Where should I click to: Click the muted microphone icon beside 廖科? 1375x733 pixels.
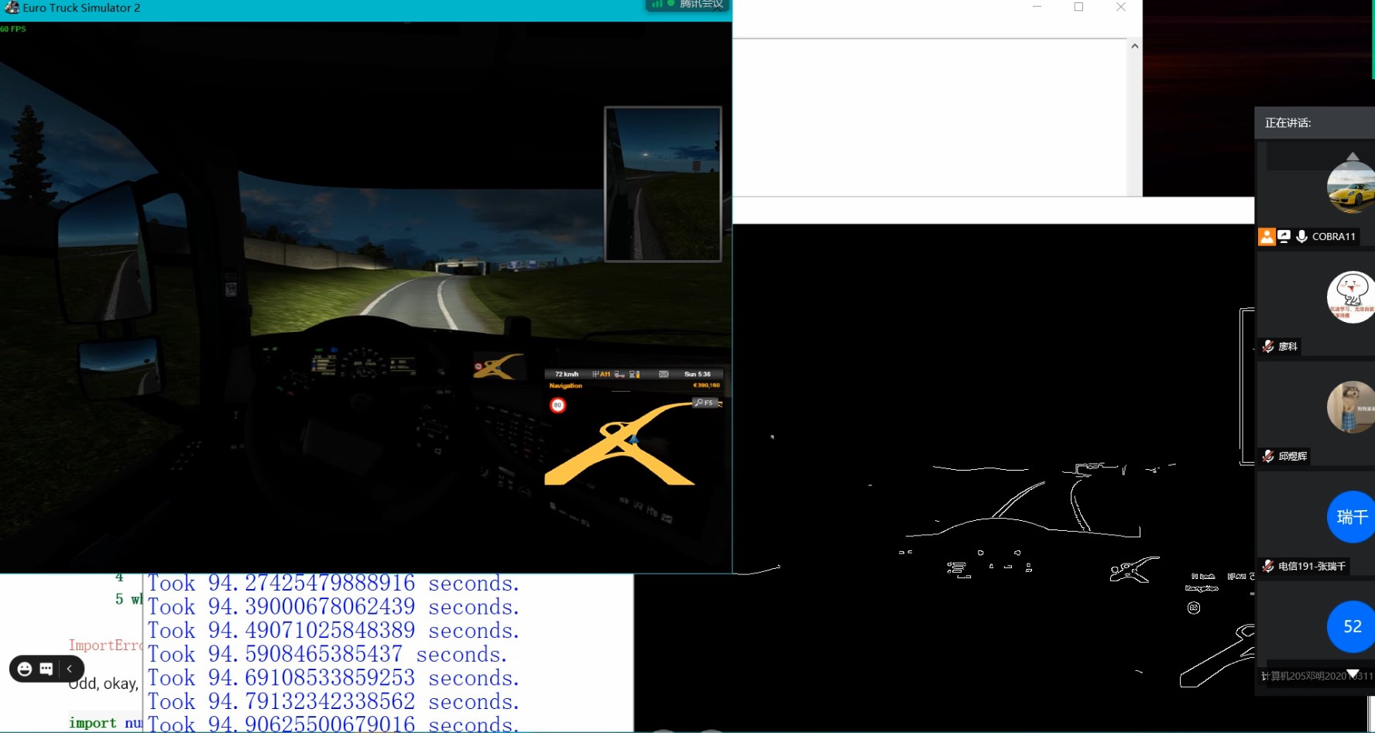(x=1268, y=346)
